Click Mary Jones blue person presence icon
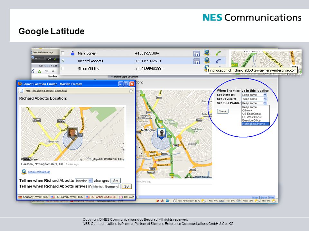This screenshot has width=309, height=231. point(72,53)
